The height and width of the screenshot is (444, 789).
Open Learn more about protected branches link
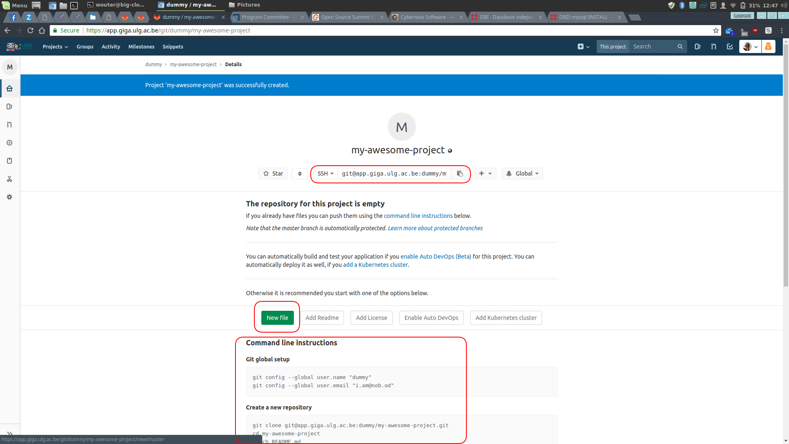[x=435, y=228]
